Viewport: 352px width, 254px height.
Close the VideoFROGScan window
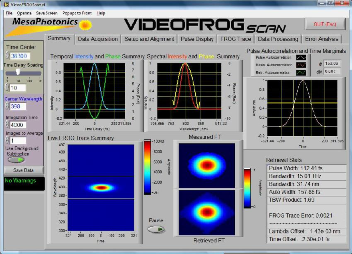[342, 3]
